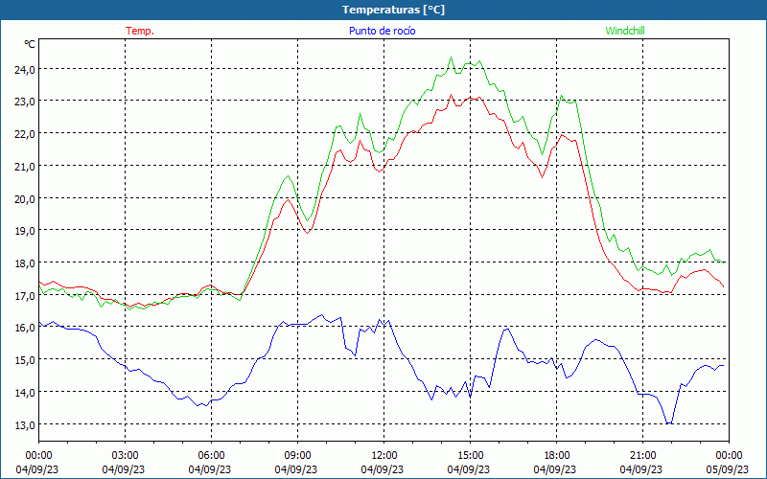767x479 pixels.
Task: Click the 17,0 y-axis value
Action: pos(25,296)
